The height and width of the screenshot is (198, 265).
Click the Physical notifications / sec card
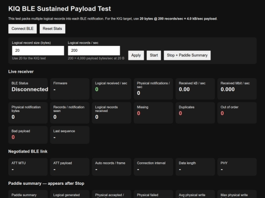[154, 89]
